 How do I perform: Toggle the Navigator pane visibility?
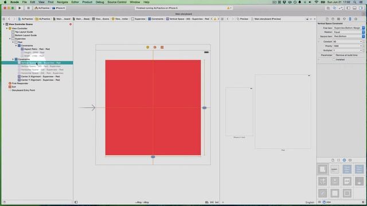(349, 8)
